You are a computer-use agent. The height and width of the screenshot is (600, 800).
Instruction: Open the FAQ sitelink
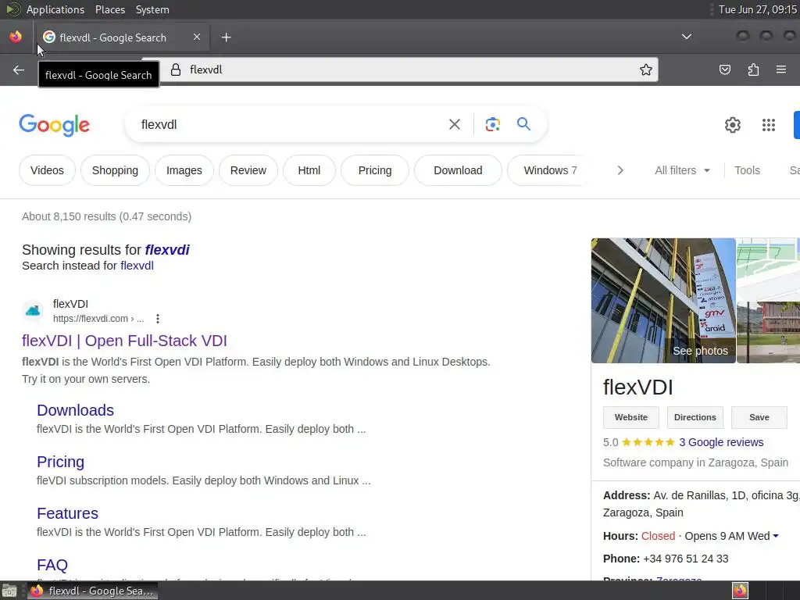52,565
